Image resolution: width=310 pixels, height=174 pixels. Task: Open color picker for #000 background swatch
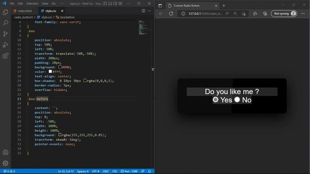pos(60,67)
